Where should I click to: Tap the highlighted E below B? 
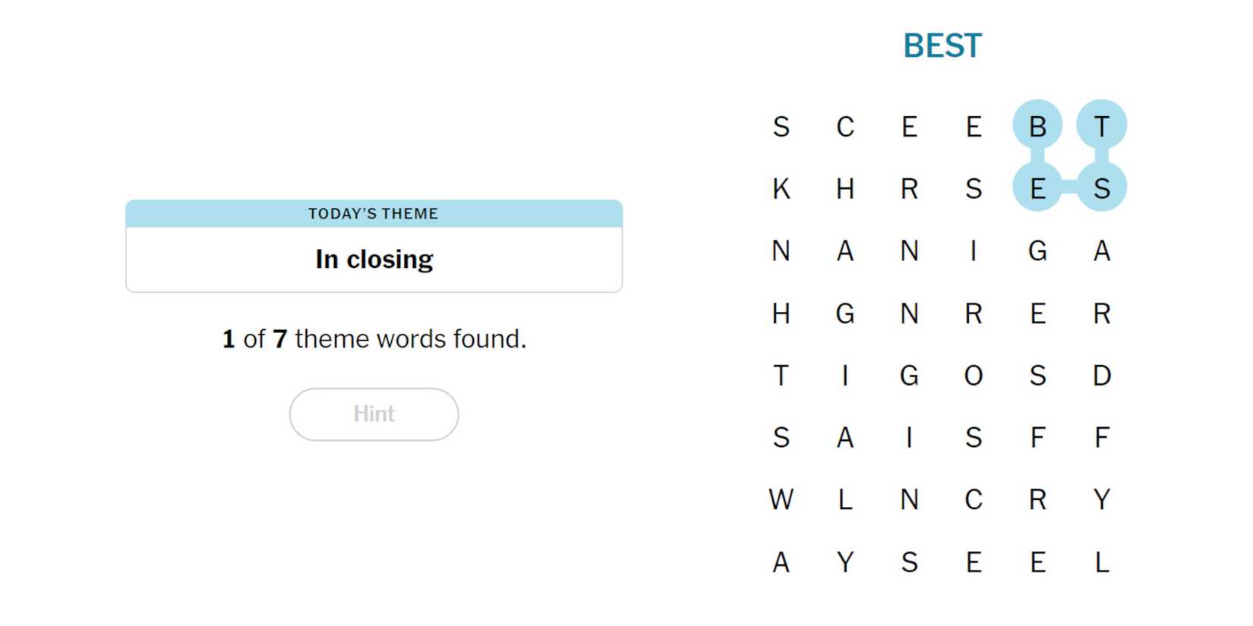[1037, 188]
